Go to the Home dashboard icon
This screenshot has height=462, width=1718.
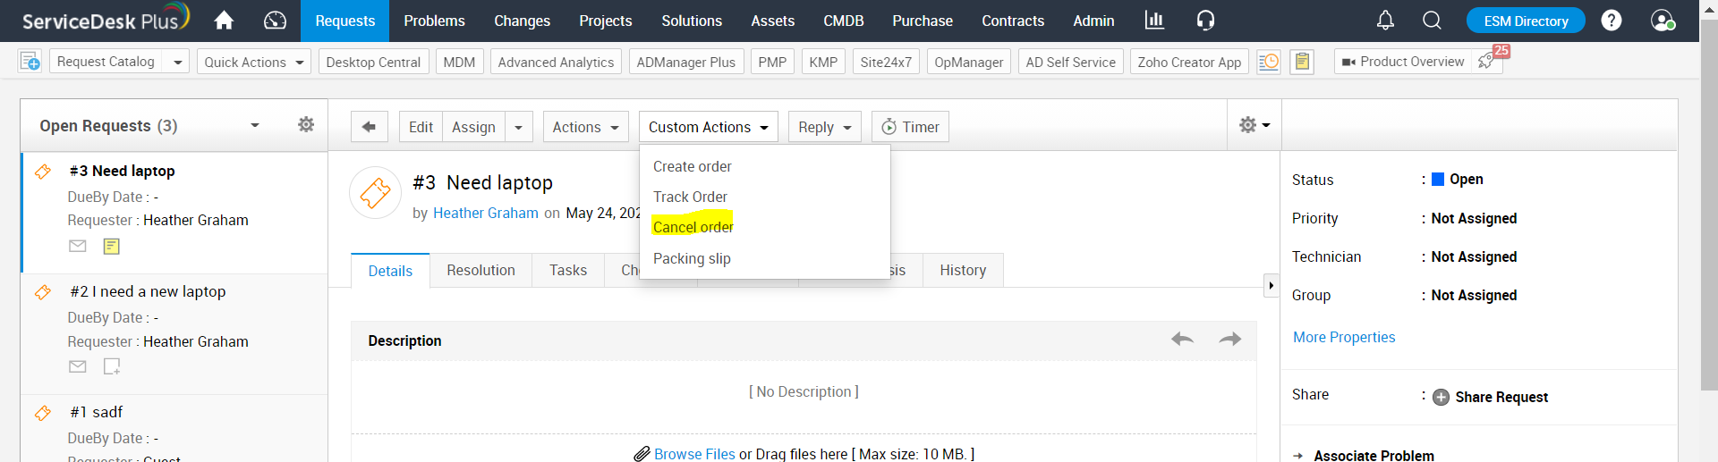(x=224, y=21)
